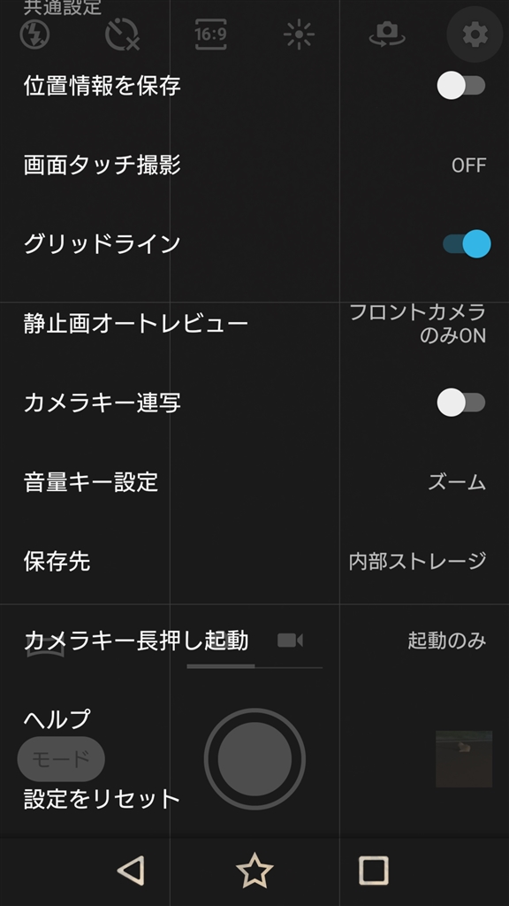Image resolution: width=509 pixels, height=906 pixels.
Task: Change the 16:9 aspect ratio icon
Action: (210, 35)
